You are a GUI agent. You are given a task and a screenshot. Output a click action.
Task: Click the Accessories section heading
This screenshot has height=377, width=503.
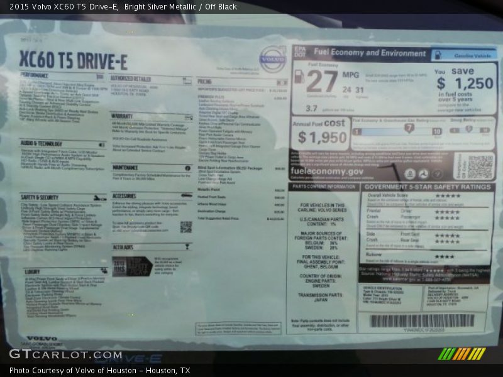(x=124, y=196)
